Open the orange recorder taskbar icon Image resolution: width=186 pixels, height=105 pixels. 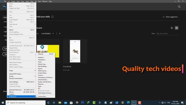[x=139, y=103]
